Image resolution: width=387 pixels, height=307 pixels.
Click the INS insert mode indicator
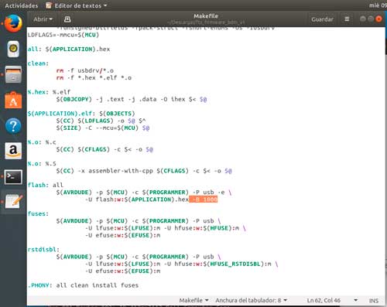point(374,301)
